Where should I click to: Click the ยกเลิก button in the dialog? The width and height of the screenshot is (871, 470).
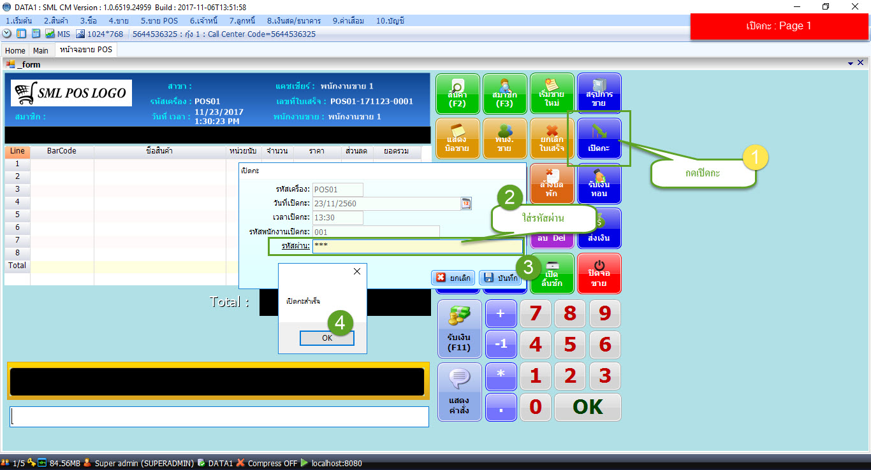(453, 278)
